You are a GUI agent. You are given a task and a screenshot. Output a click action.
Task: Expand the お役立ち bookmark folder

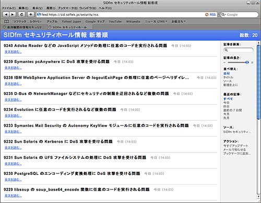(179, 21)
